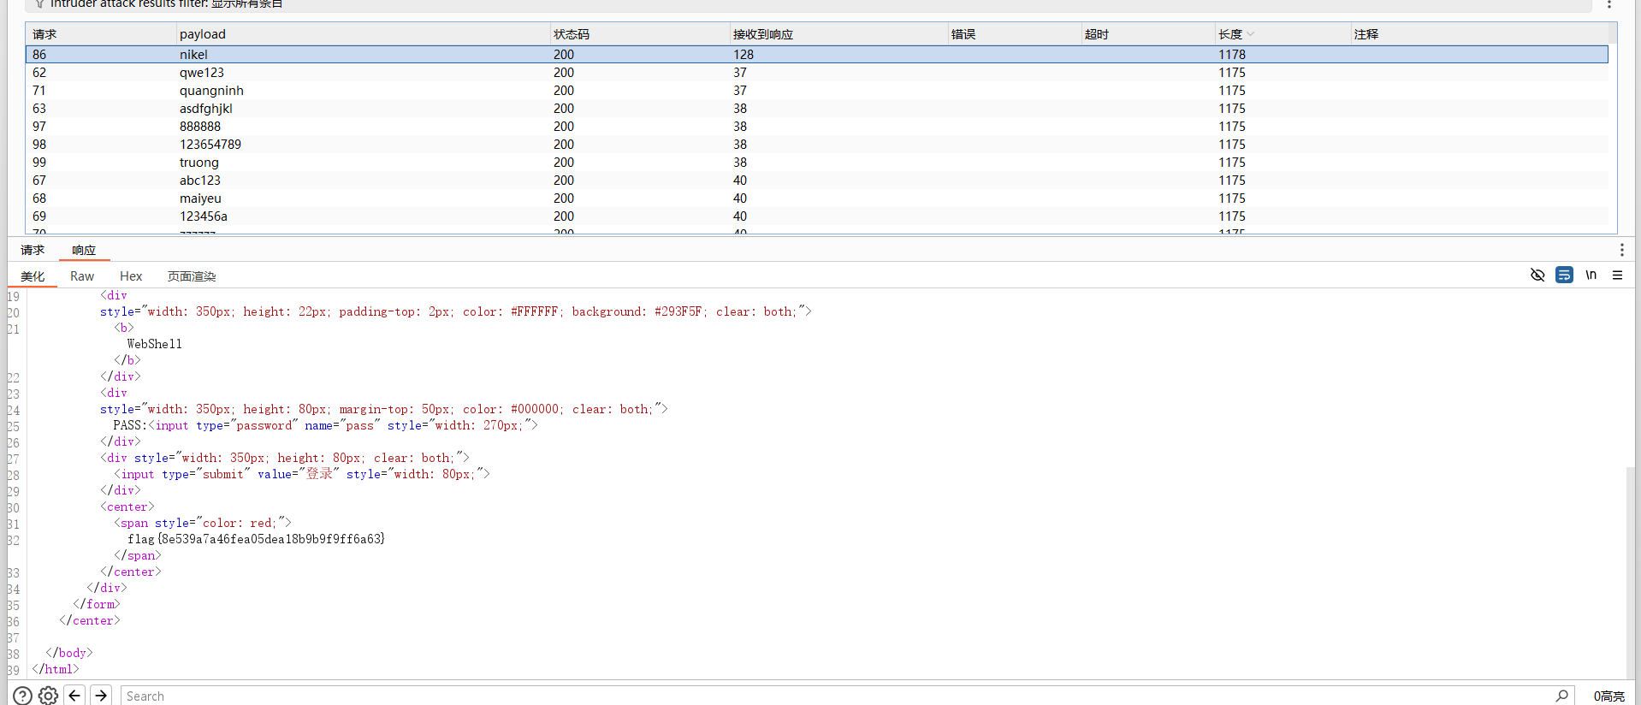Click the response time value 128
Image resolution: width=1641 pixels, height=705 pixels.
743,54
